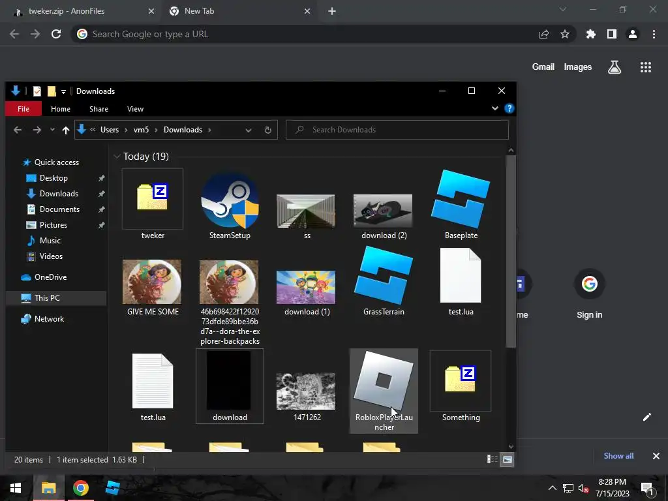Open Pictures in navigation pane

53,225
